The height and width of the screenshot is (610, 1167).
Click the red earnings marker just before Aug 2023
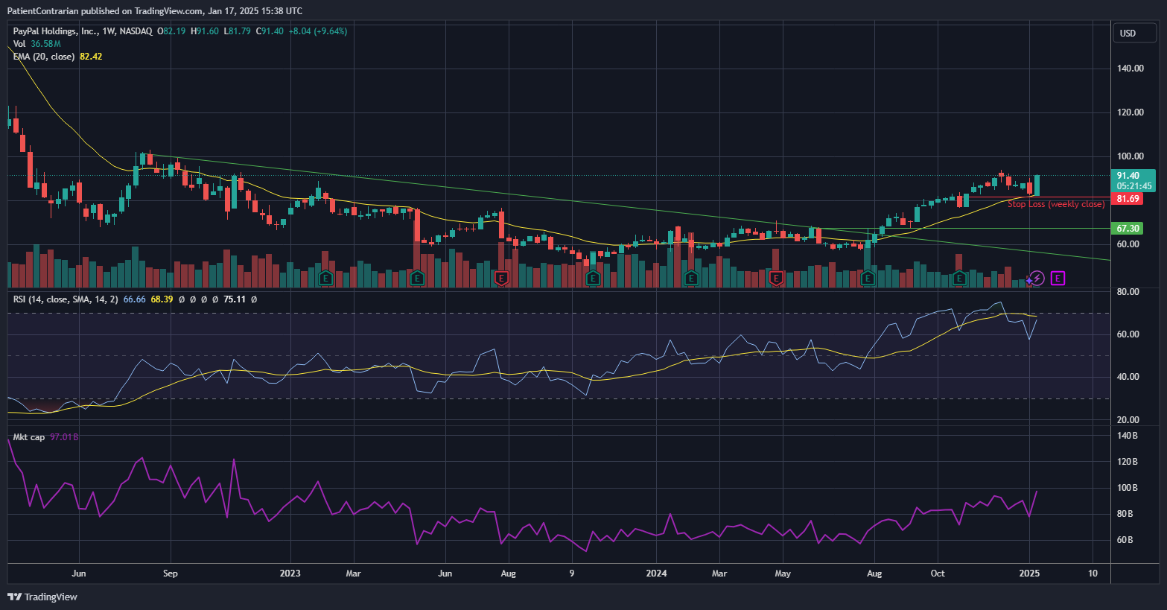pos(502,279)
